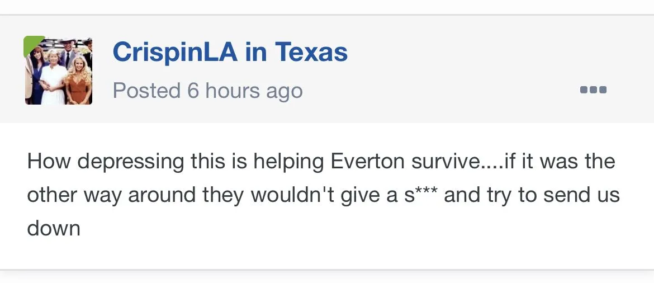The height and width of the screenshot is (283, 654).
Task: Click the word Texas in the username
Action: (x=311, y=53)
